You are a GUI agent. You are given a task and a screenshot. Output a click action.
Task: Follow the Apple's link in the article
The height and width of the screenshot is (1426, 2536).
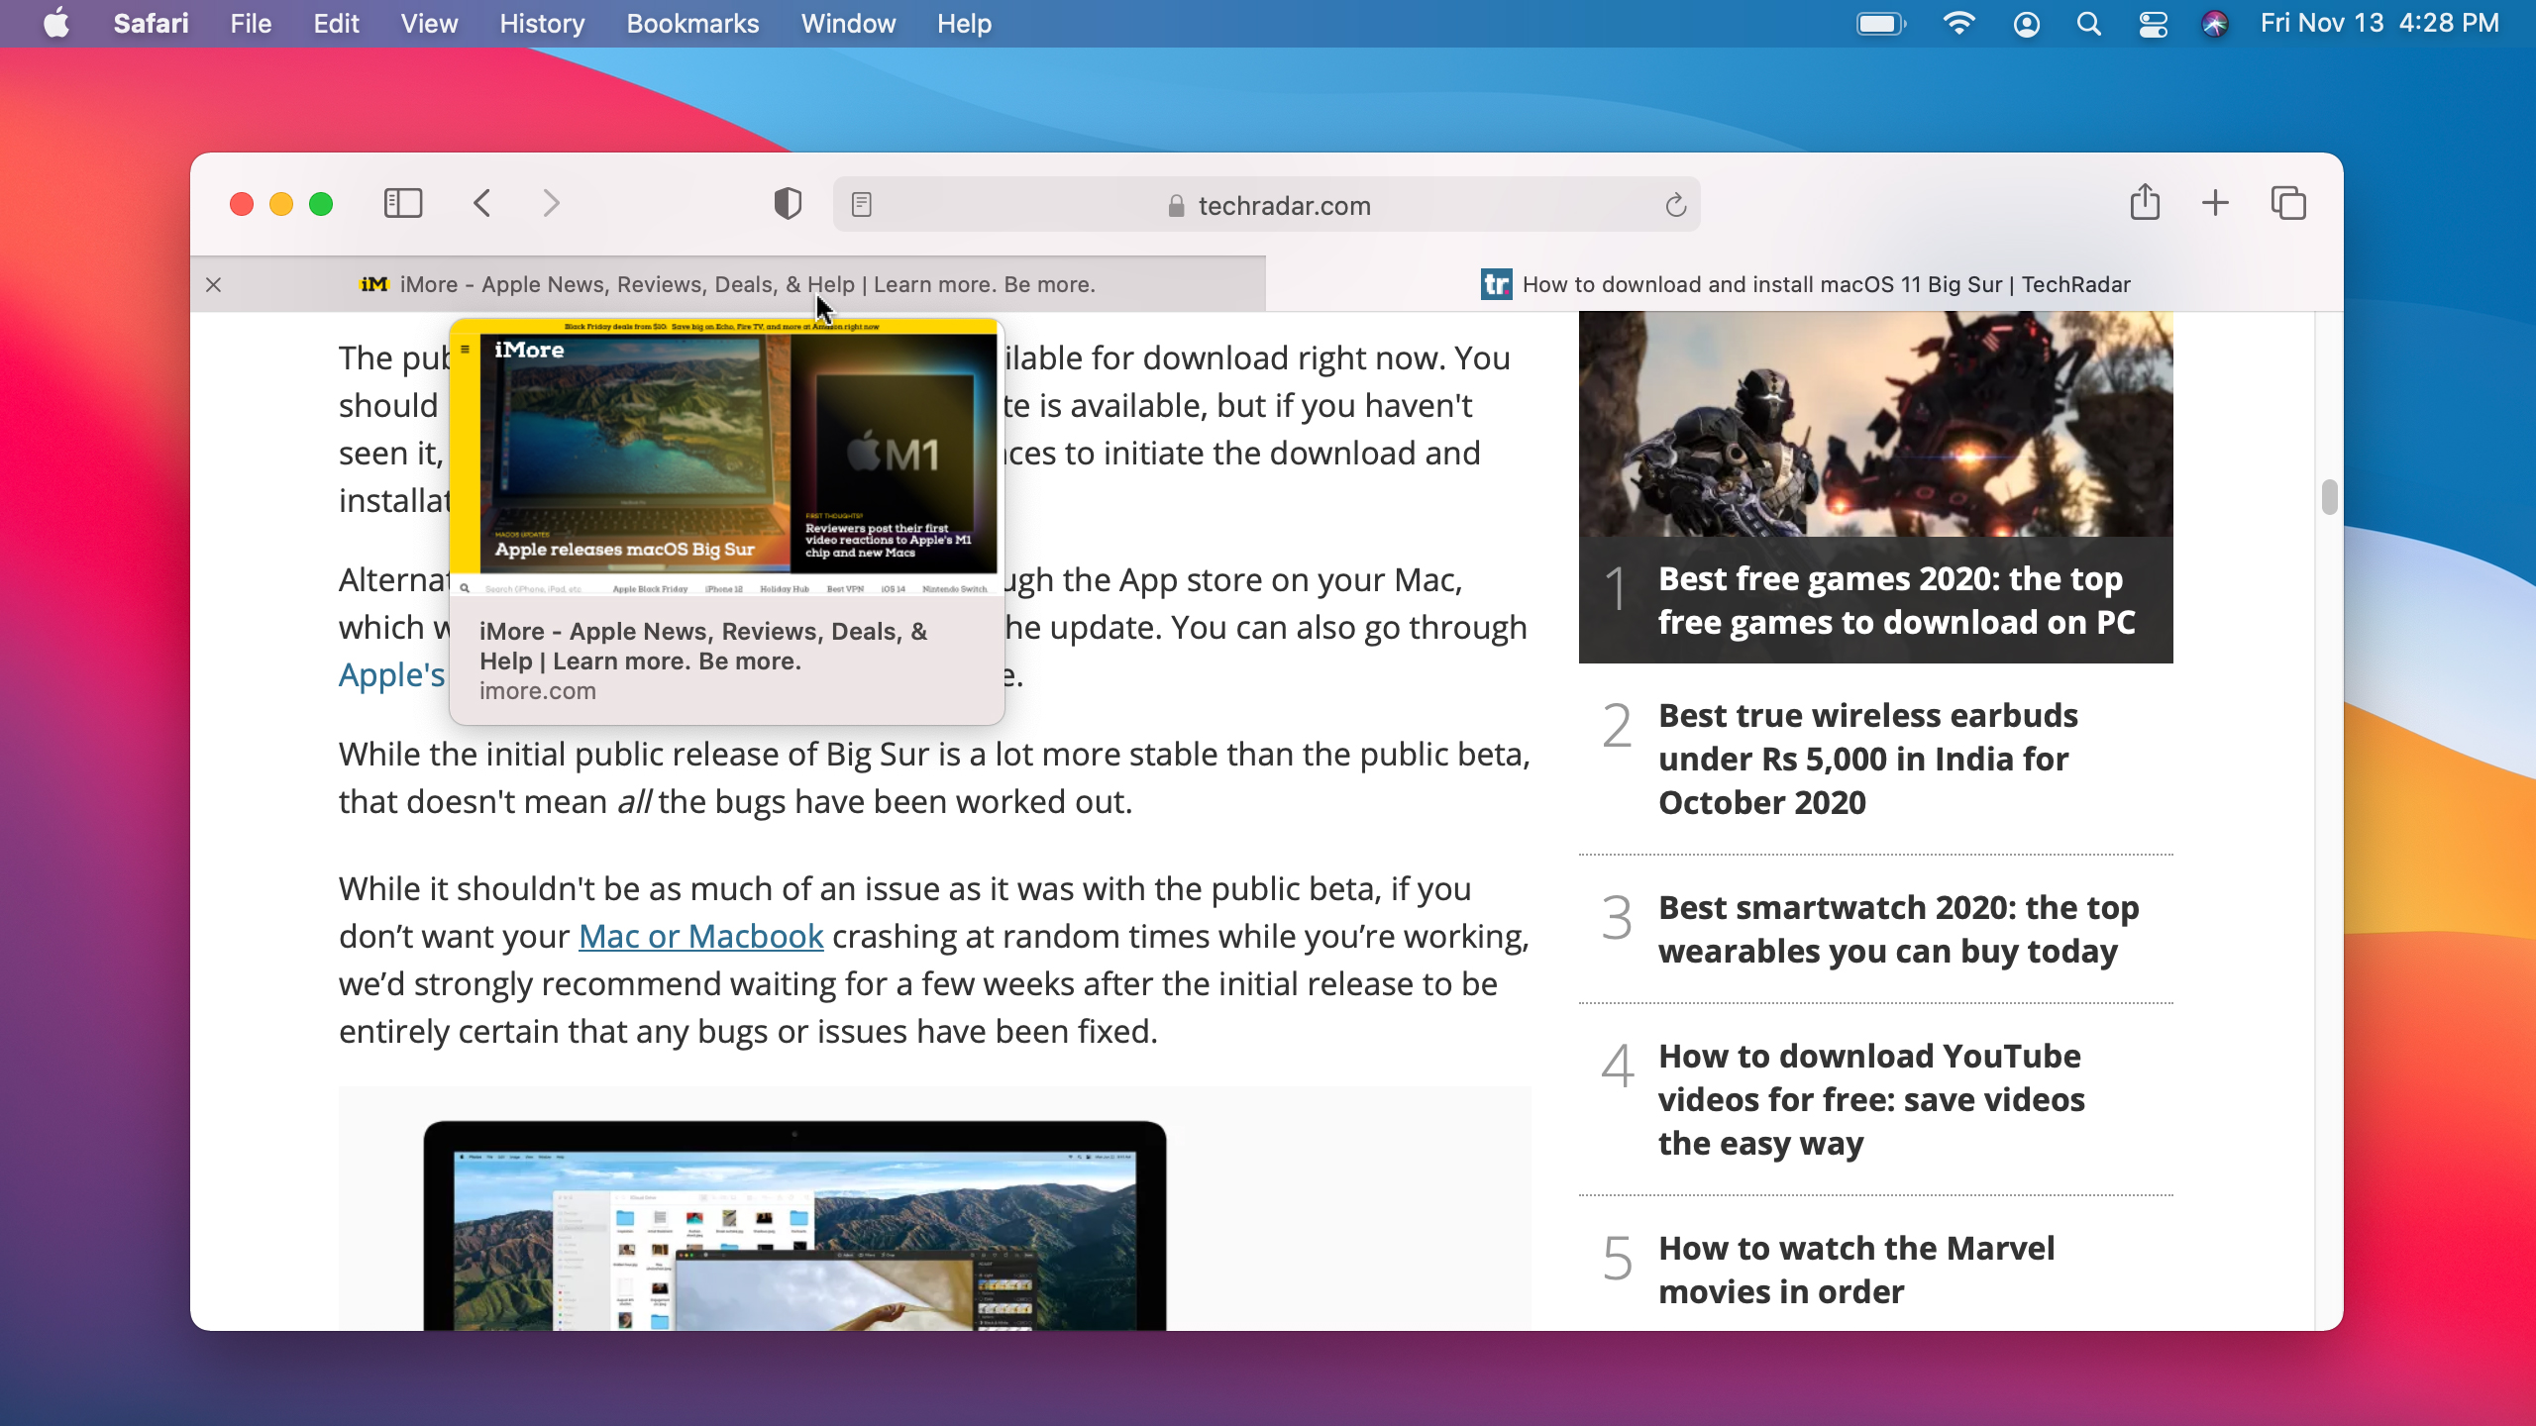pos(392,674)
